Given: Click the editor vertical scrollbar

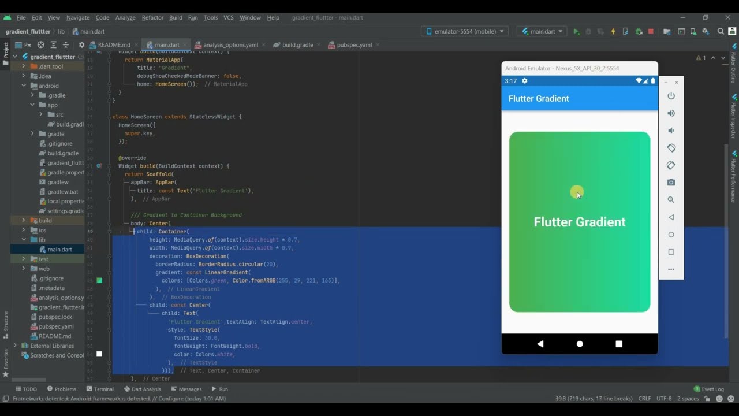Looking at the screenshot, I should tap(726, 240).
